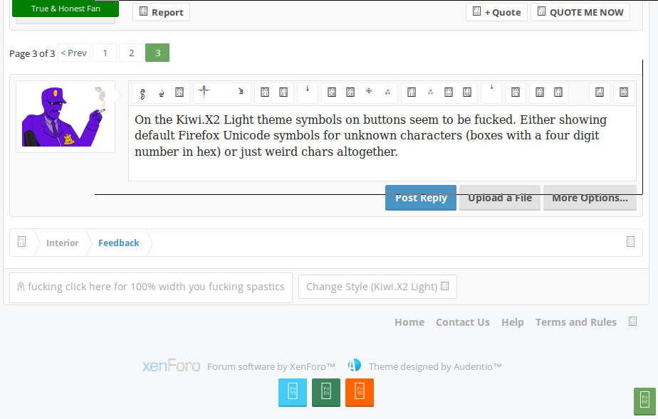The height and width of the screenshot is (419, 658).
Task: Click the insert image glyph after smilies
Action: tap(430, 92)
